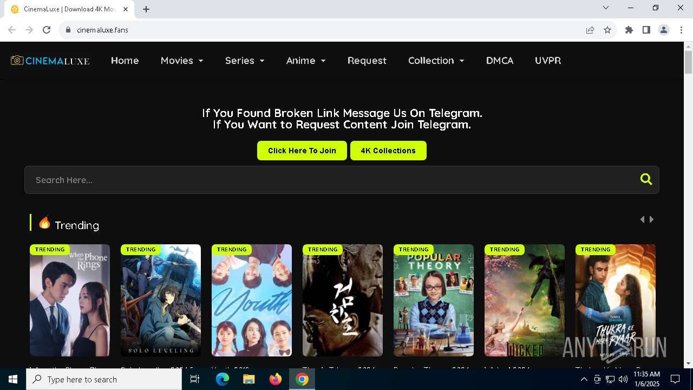Open the UVPR page
The height and width of the screenshot is (390, 693).
(548, 61)
